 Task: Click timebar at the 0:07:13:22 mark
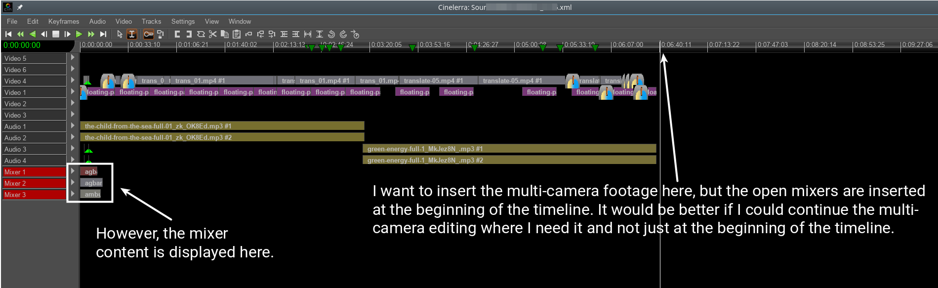724,45
